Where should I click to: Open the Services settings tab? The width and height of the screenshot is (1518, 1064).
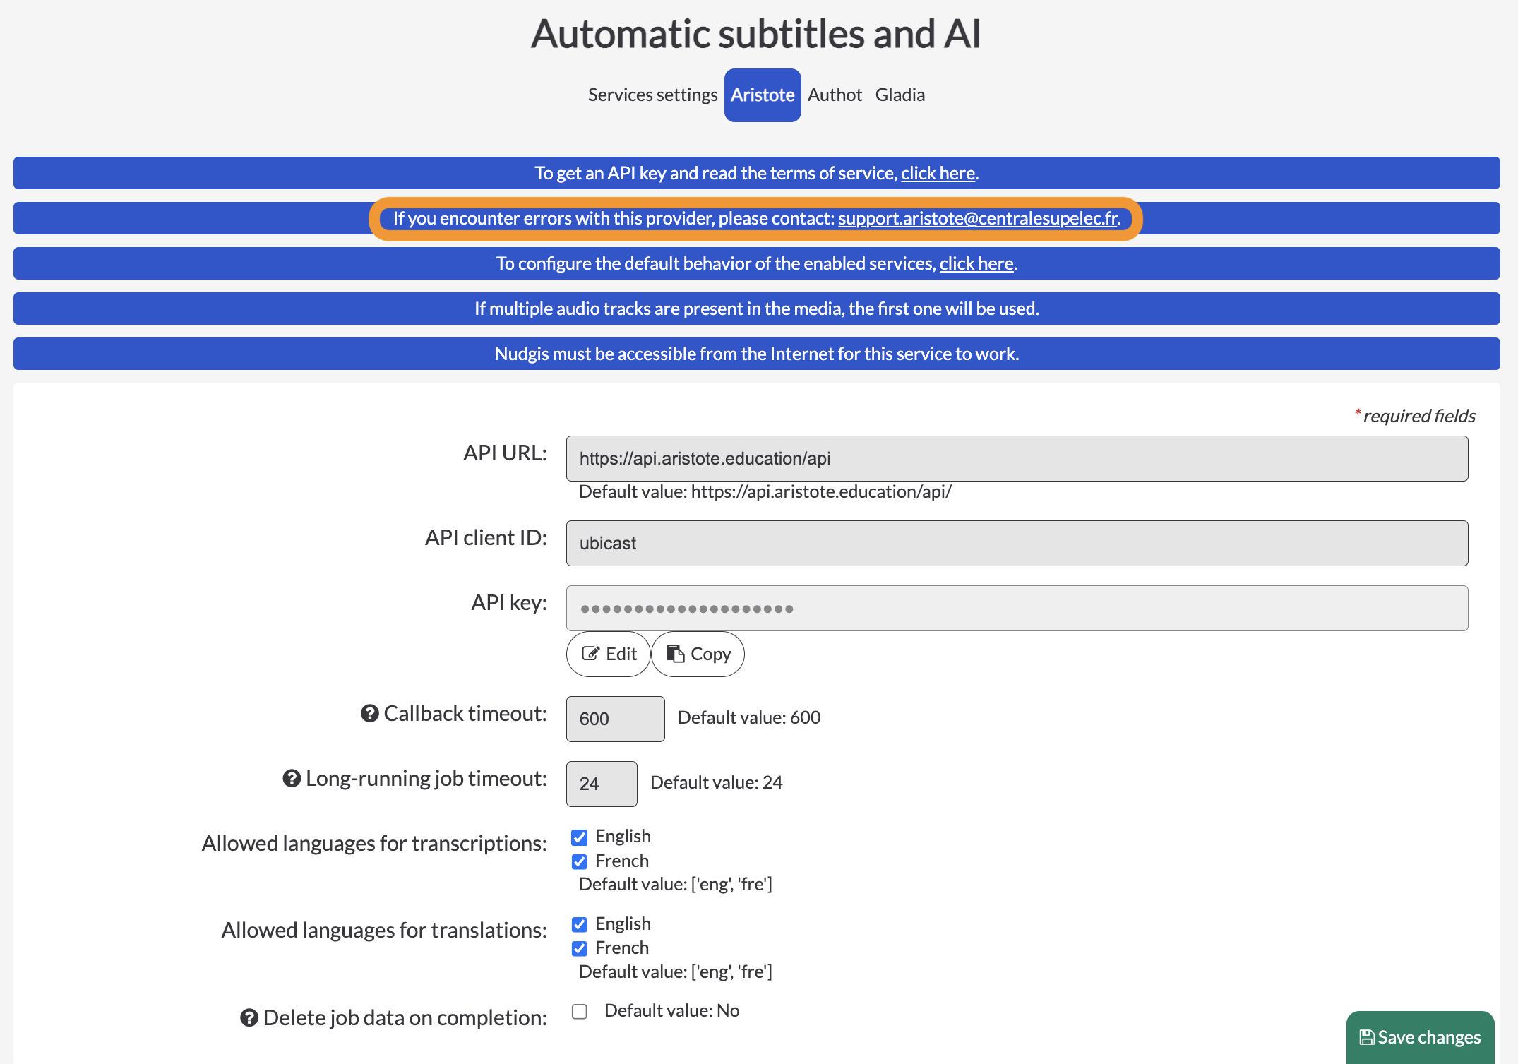tap(652, 95)
